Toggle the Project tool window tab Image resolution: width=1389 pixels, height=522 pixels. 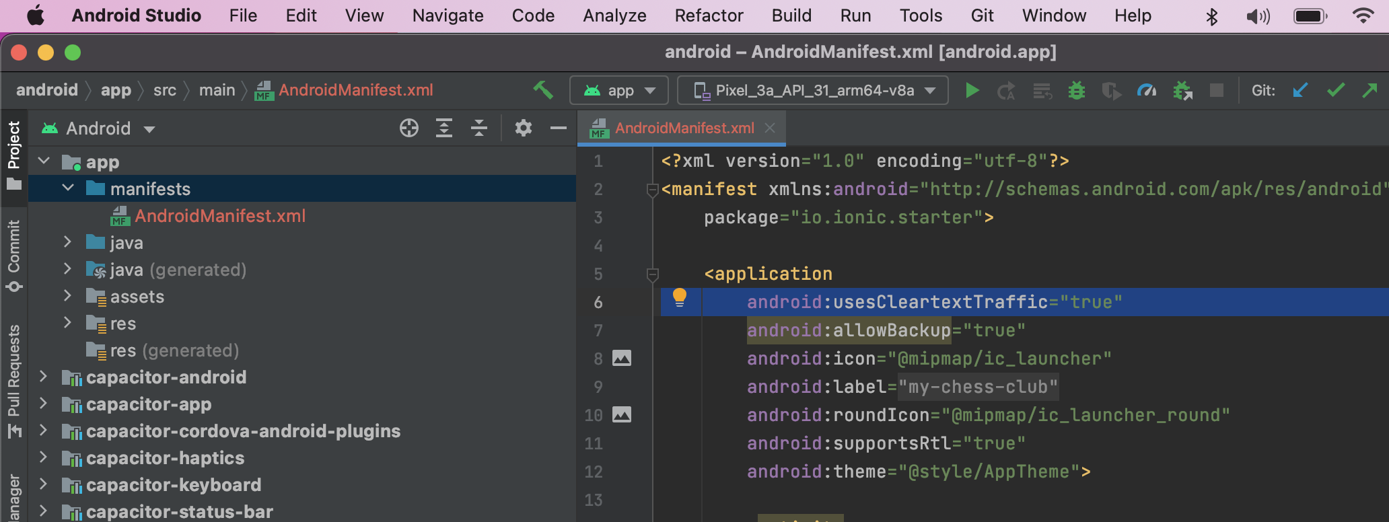point(13,155)
